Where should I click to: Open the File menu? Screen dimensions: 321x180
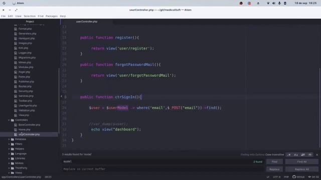[4, 16]
